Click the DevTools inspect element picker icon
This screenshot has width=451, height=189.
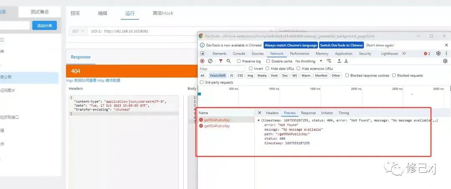(x=202, y=54)
